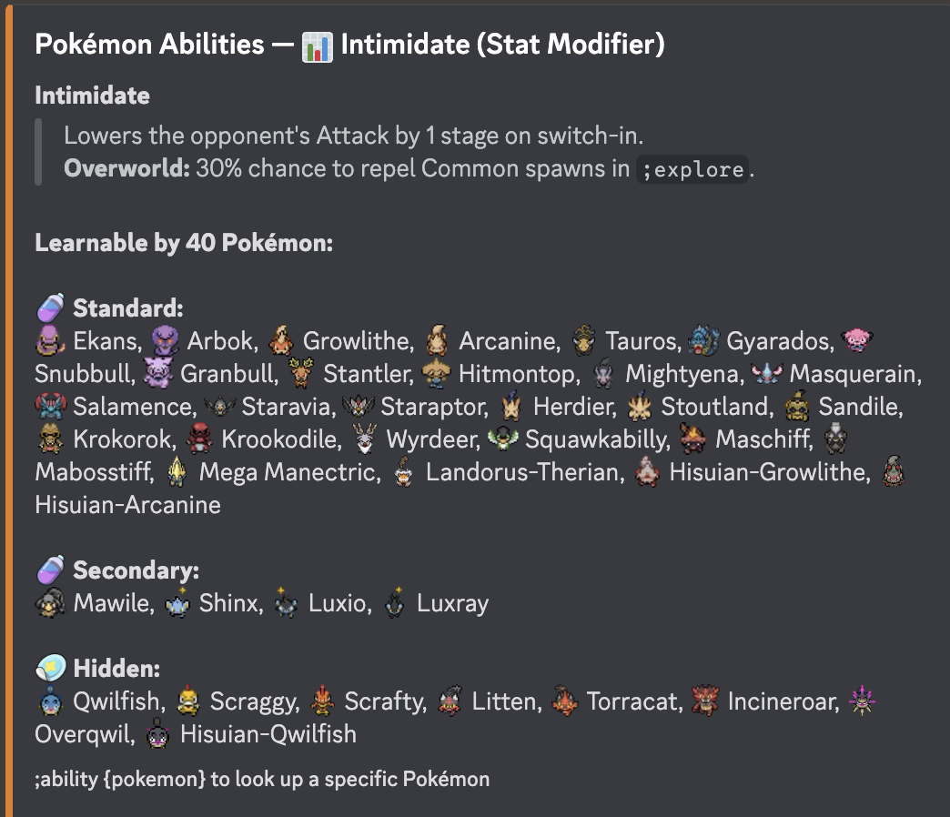Screen dimensions: 950x817
Task: Click the Incineroar sprite icon
Action: (x=708, y=701)
